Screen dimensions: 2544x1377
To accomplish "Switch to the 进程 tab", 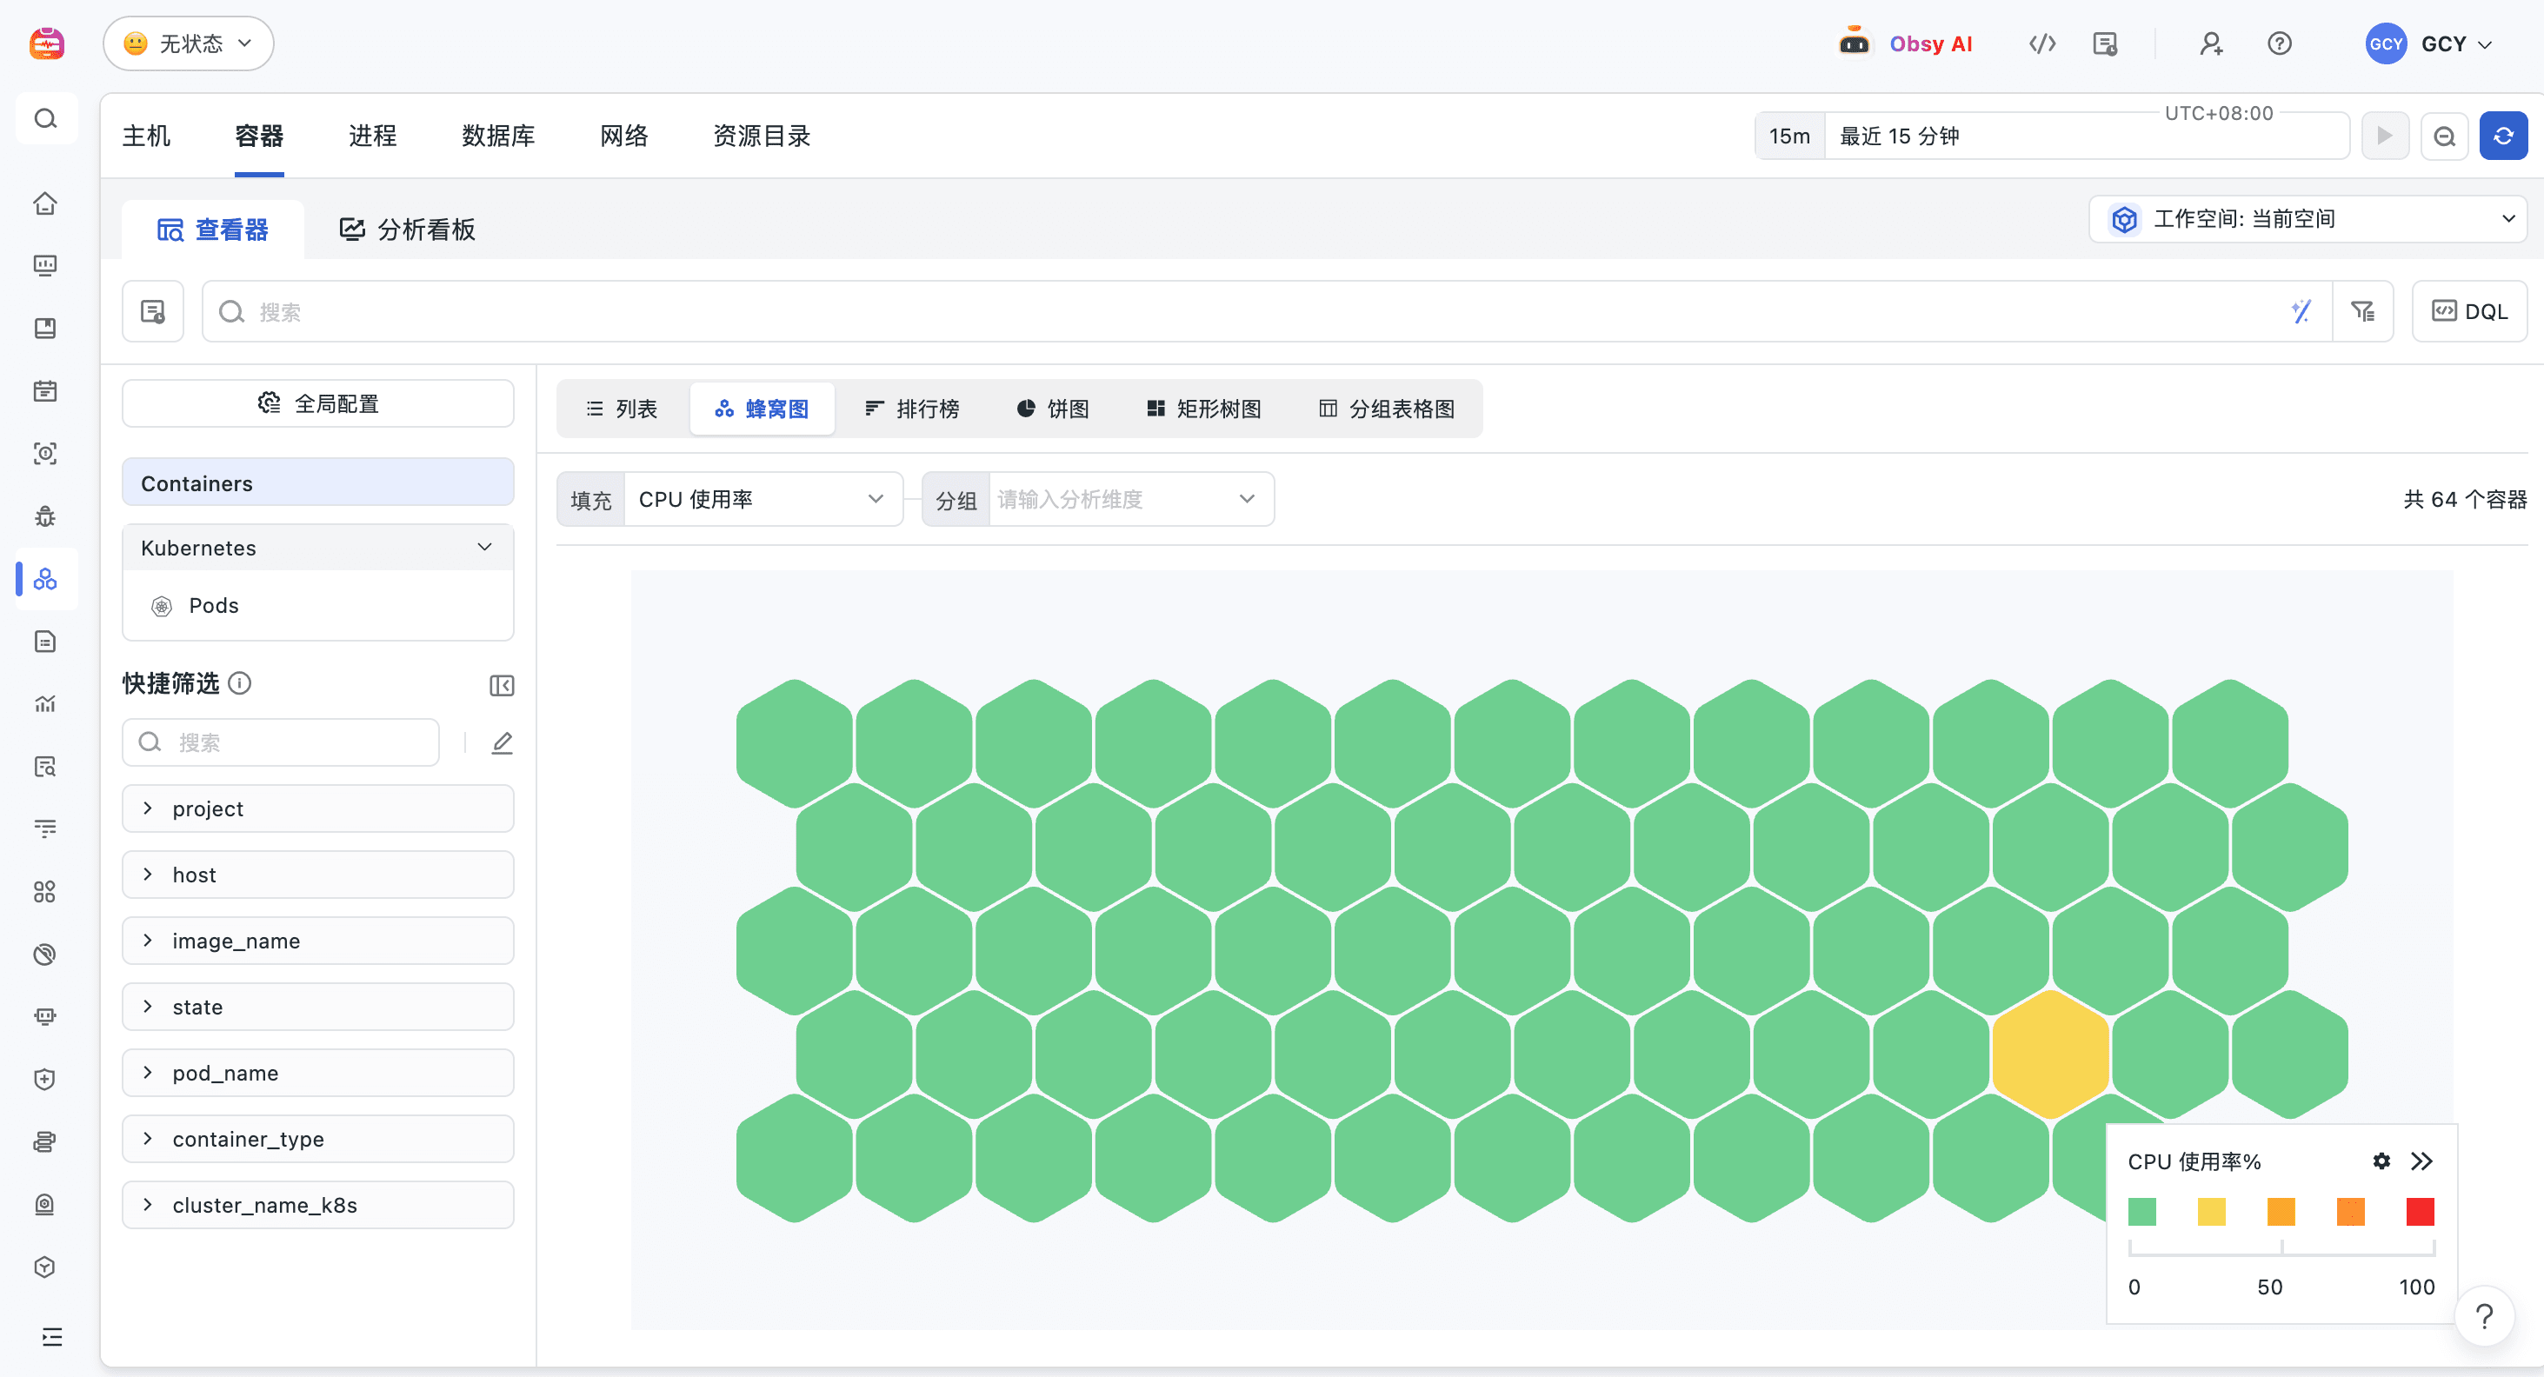I will 372,136.
